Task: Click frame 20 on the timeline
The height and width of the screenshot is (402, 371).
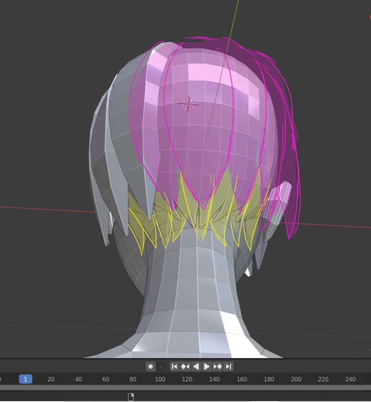Action: point(51,379)
